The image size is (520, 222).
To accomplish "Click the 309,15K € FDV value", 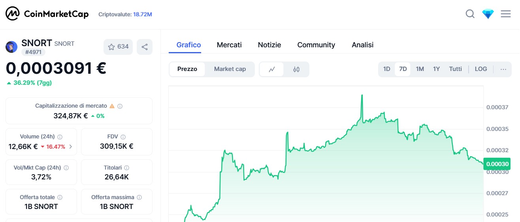I will [x=117, y=146].
